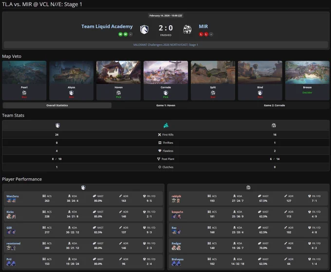331x272 pixels.
Task: Click the page title TL.A vs. MIR
Action: click(42, 4)
